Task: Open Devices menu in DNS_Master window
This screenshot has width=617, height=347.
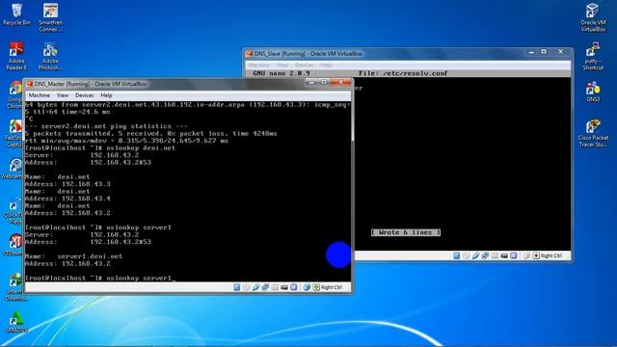Action: (x=84, y=95)
